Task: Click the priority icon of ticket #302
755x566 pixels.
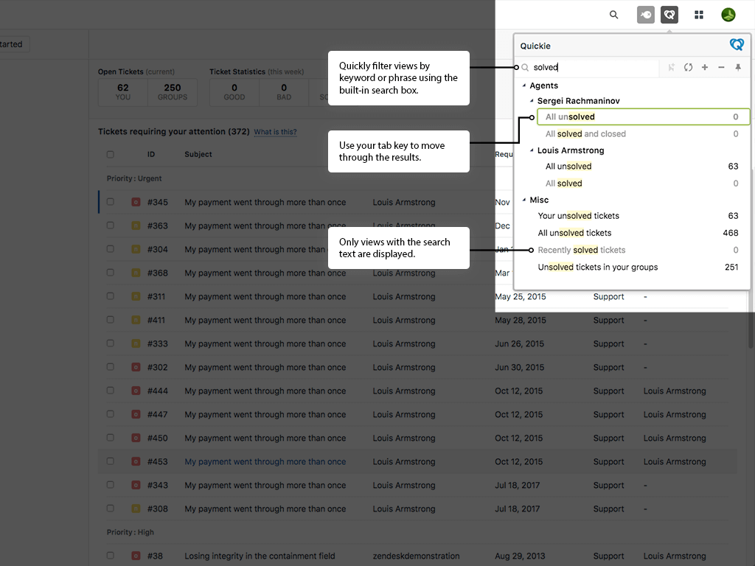Action: (136, 367)
